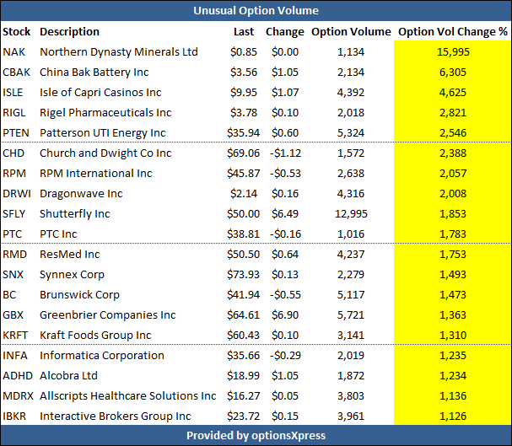Click the Unusual Option Volume title
Screen dimensions: 512x446
[256, 10]
